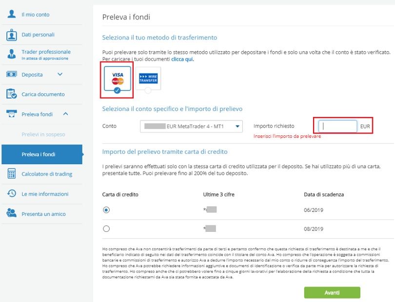Click the Deposita banknote icon
This screenshot has width=395, height=302.
pyautogui.click(x=12, y=75)
